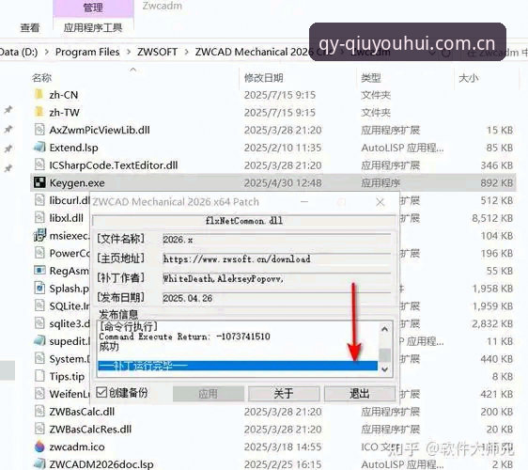This screenshot has width=528, height=470.
Task: Click the ICSharpCode.TextEditor.dll file icon
Action: click(x=39, y=164)
